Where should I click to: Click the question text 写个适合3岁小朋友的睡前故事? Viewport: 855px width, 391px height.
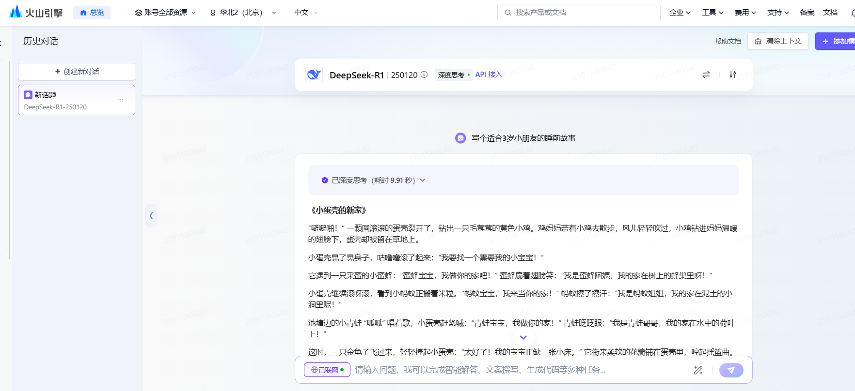tap(523, 138)
